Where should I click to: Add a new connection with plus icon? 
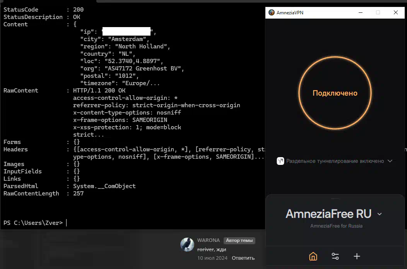tap(357, 256)
